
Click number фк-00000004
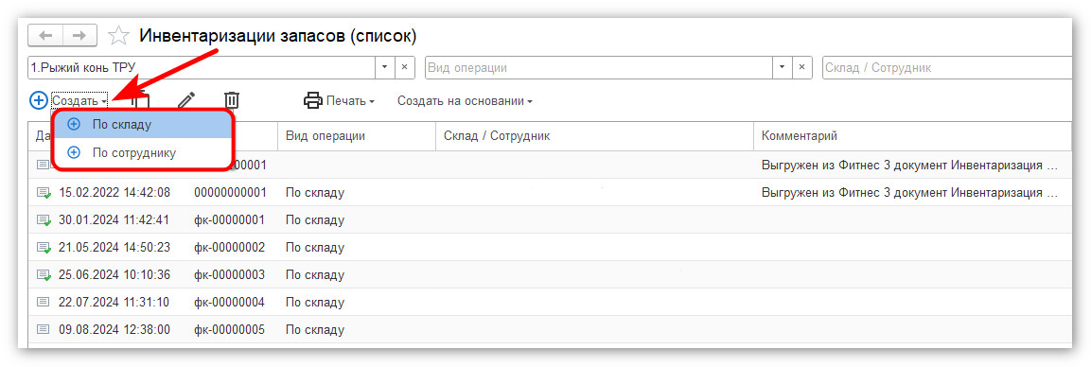[230, 303]
